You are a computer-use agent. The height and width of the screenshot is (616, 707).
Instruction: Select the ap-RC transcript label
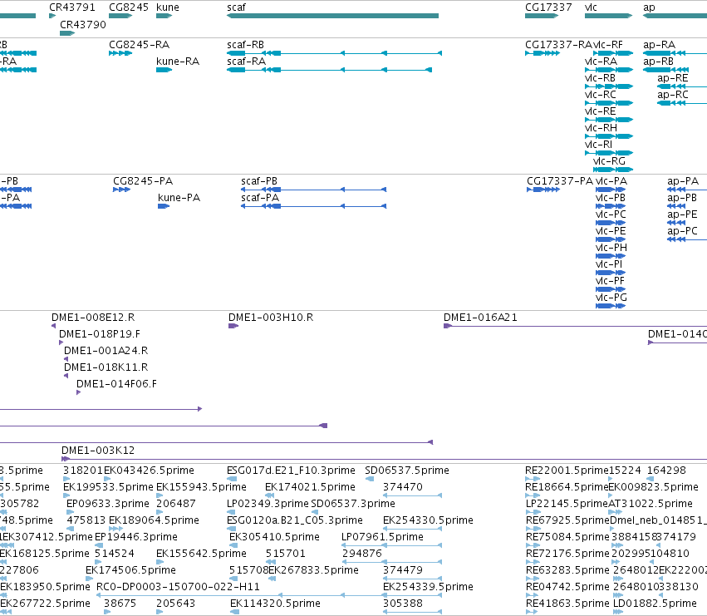click(x=673, y=95)
